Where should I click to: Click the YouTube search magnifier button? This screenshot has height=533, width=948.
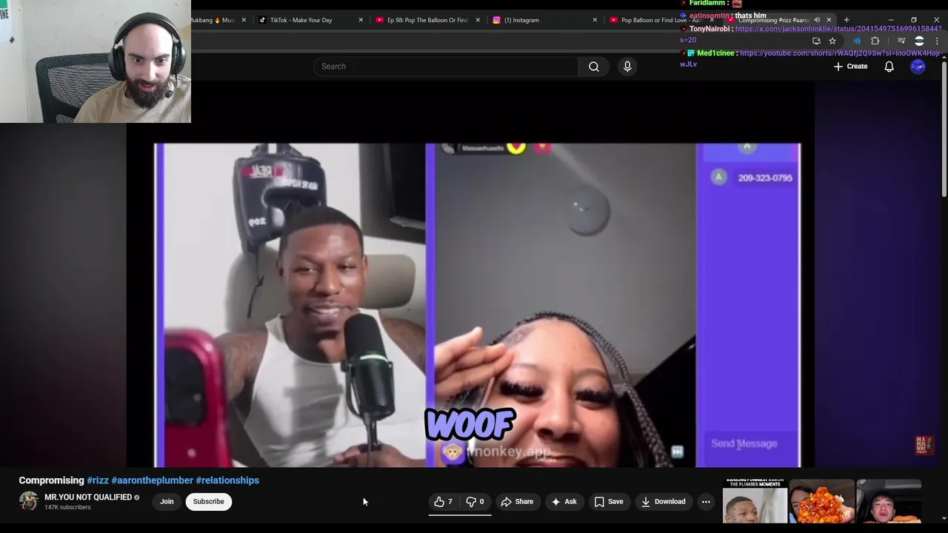[x=593, y=67]
